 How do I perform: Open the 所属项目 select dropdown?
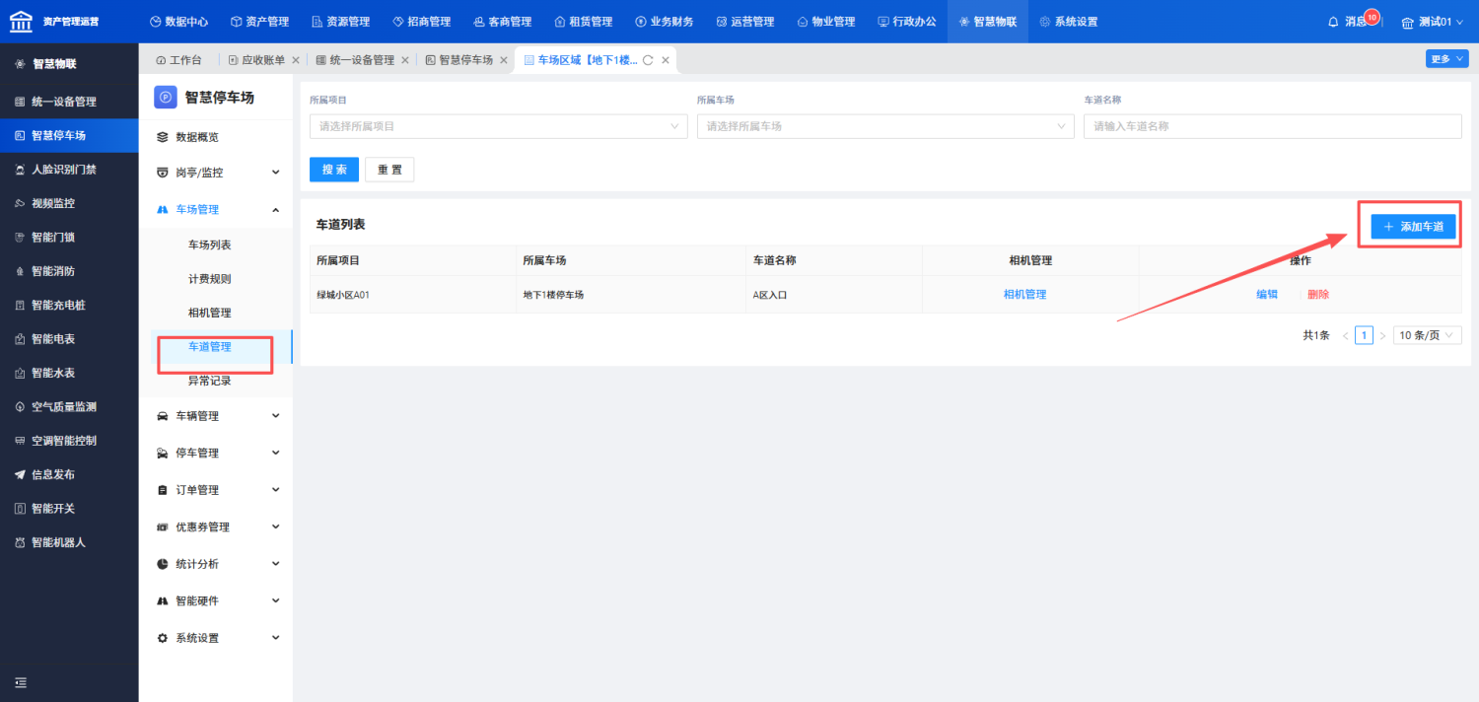point(498,126)
